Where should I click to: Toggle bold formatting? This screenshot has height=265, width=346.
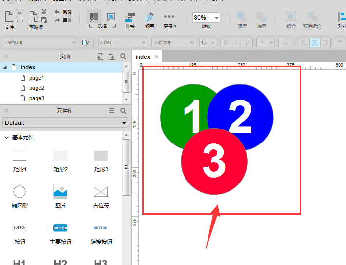pos(226,42)
